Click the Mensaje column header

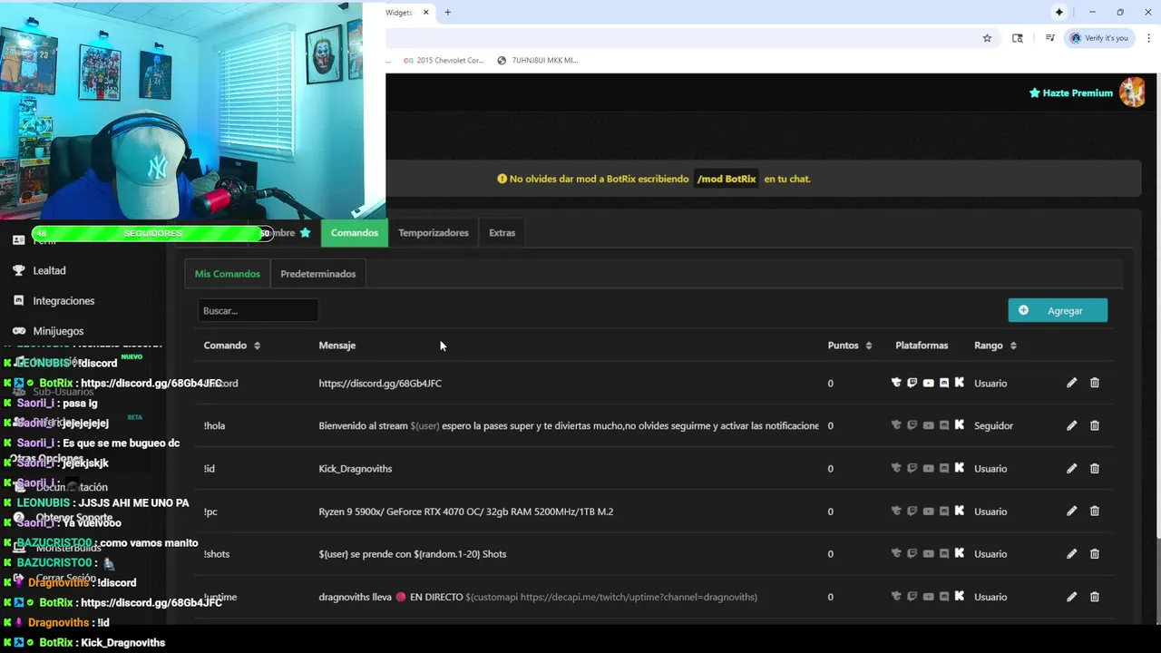click(x=337, y=346)
